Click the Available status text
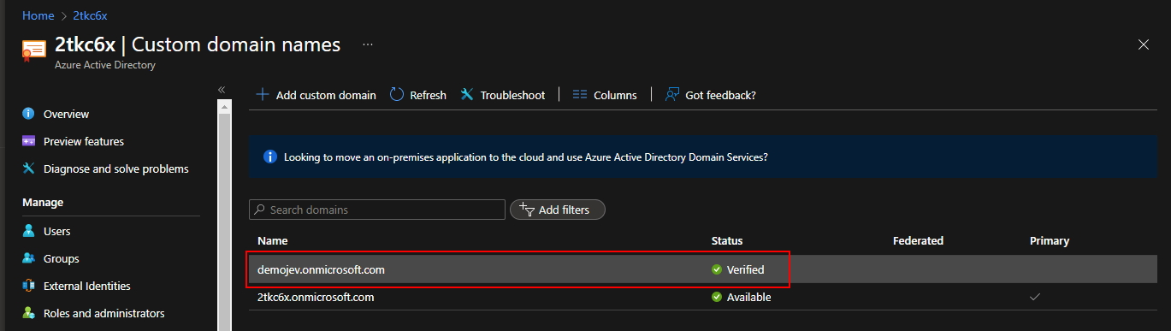This screenshot has width=1171, height=331. pyautogui.click(x=748, y=297)
